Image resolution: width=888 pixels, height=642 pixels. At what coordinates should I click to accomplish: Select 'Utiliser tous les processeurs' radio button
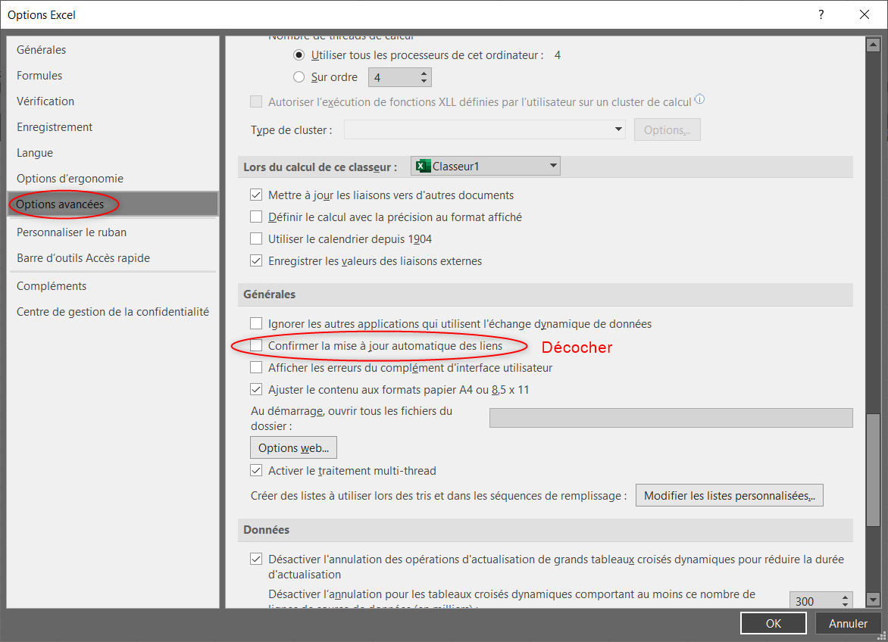[x=299, y=55]
